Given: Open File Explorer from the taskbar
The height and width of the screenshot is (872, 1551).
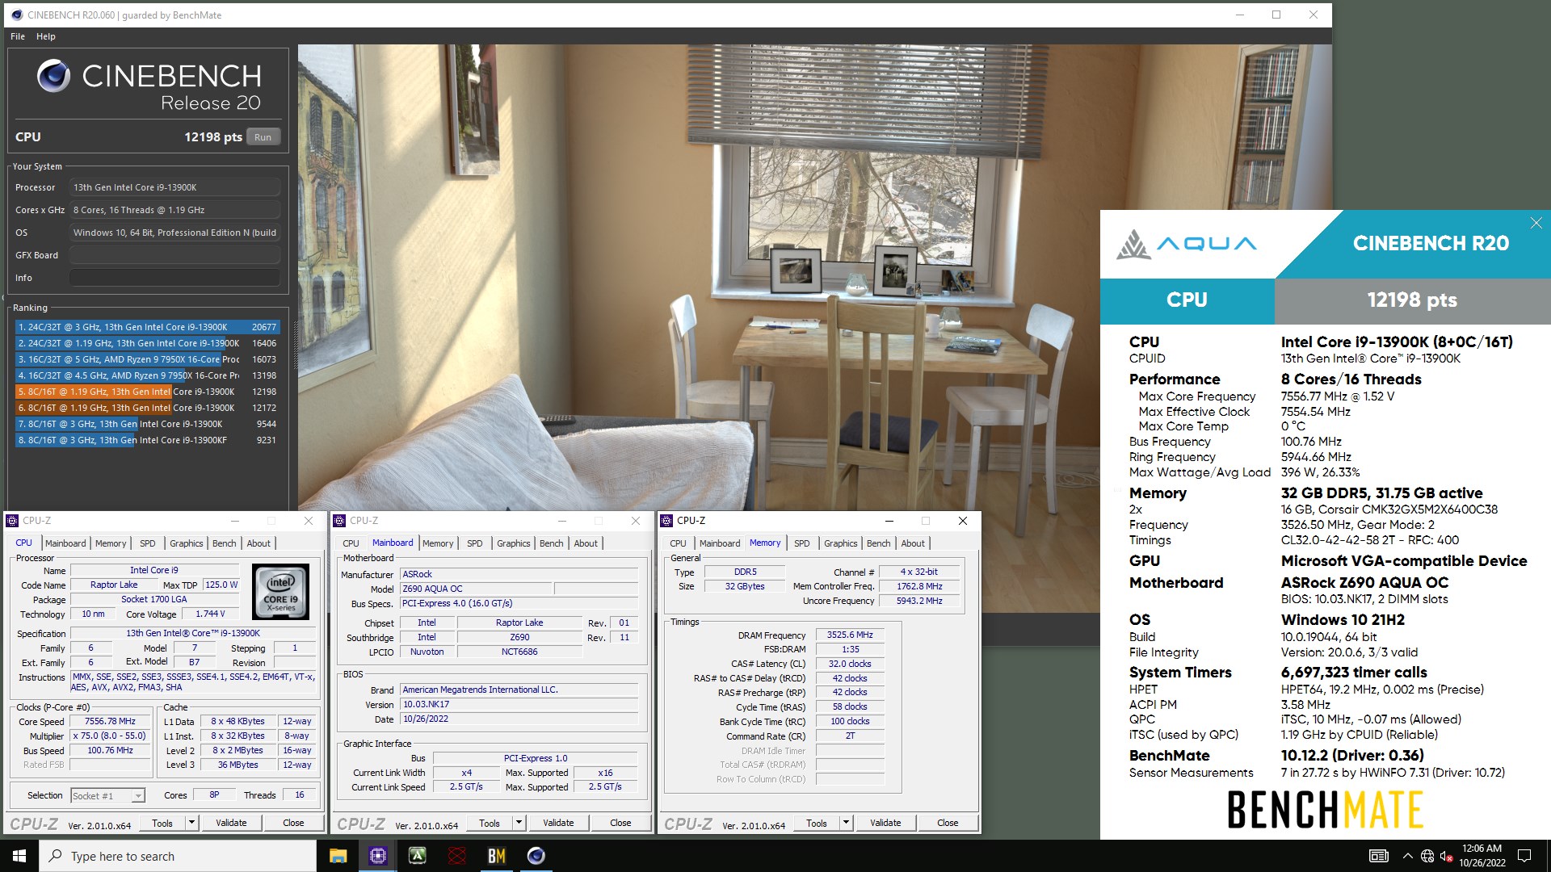Looking at the screenshot, I should (338, 856).
